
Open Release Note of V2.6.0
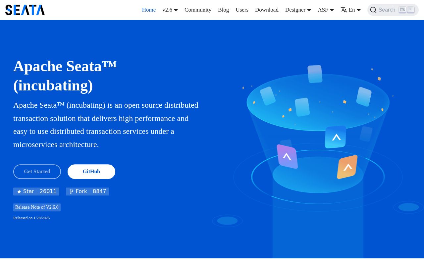coord(37,207)
